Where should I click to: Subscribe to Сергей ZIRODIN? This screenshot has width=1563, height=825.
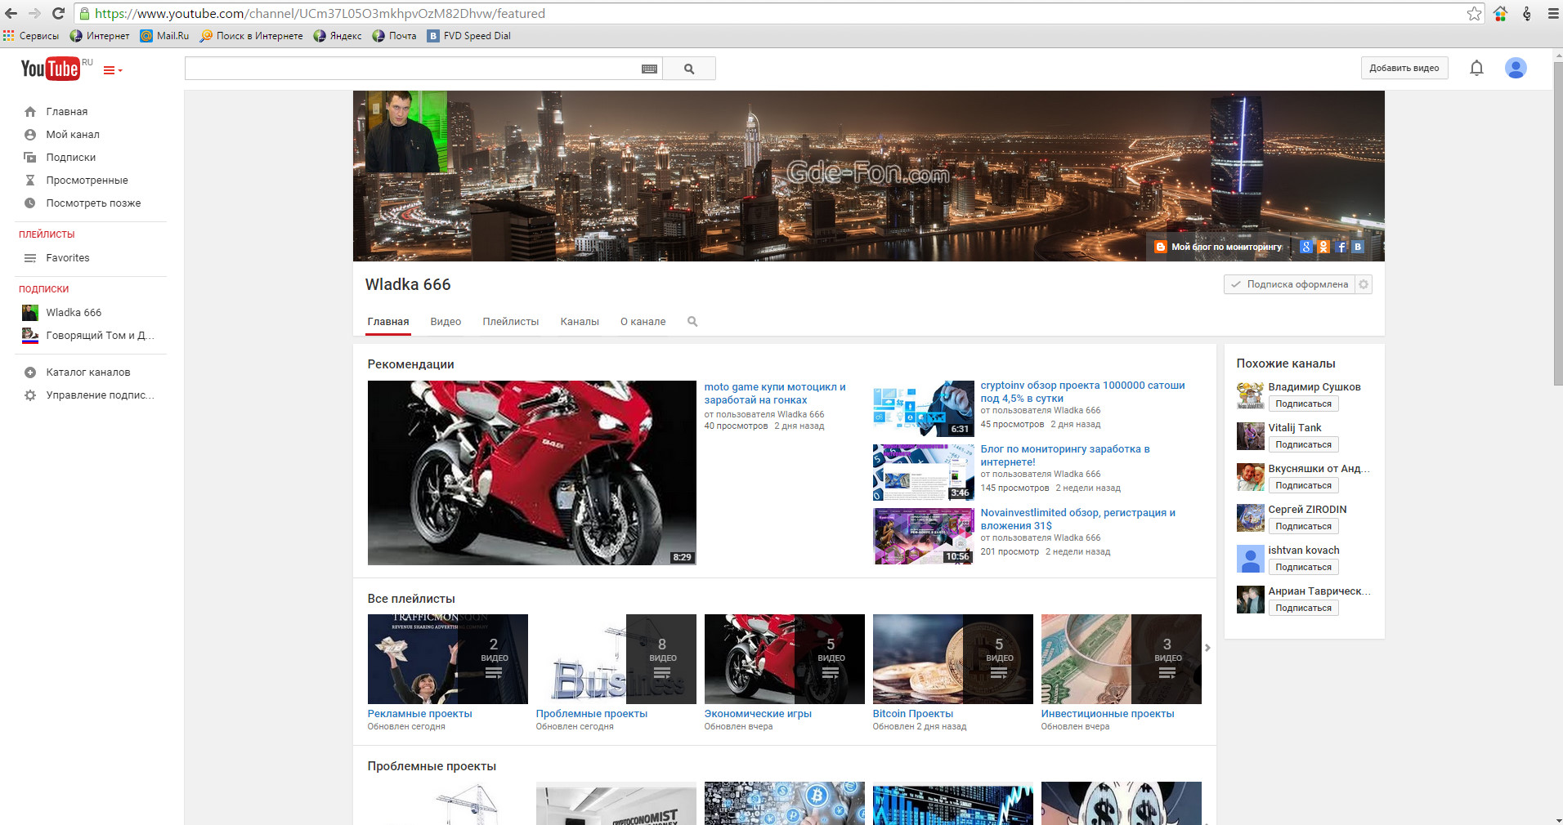tap(1303, 527)
